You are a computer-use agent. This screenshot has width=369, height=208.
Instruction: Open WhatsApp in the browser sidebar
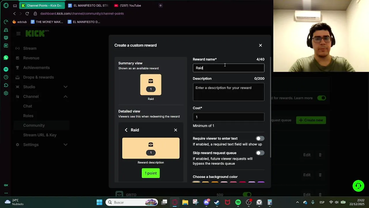[x=6, y=58]
